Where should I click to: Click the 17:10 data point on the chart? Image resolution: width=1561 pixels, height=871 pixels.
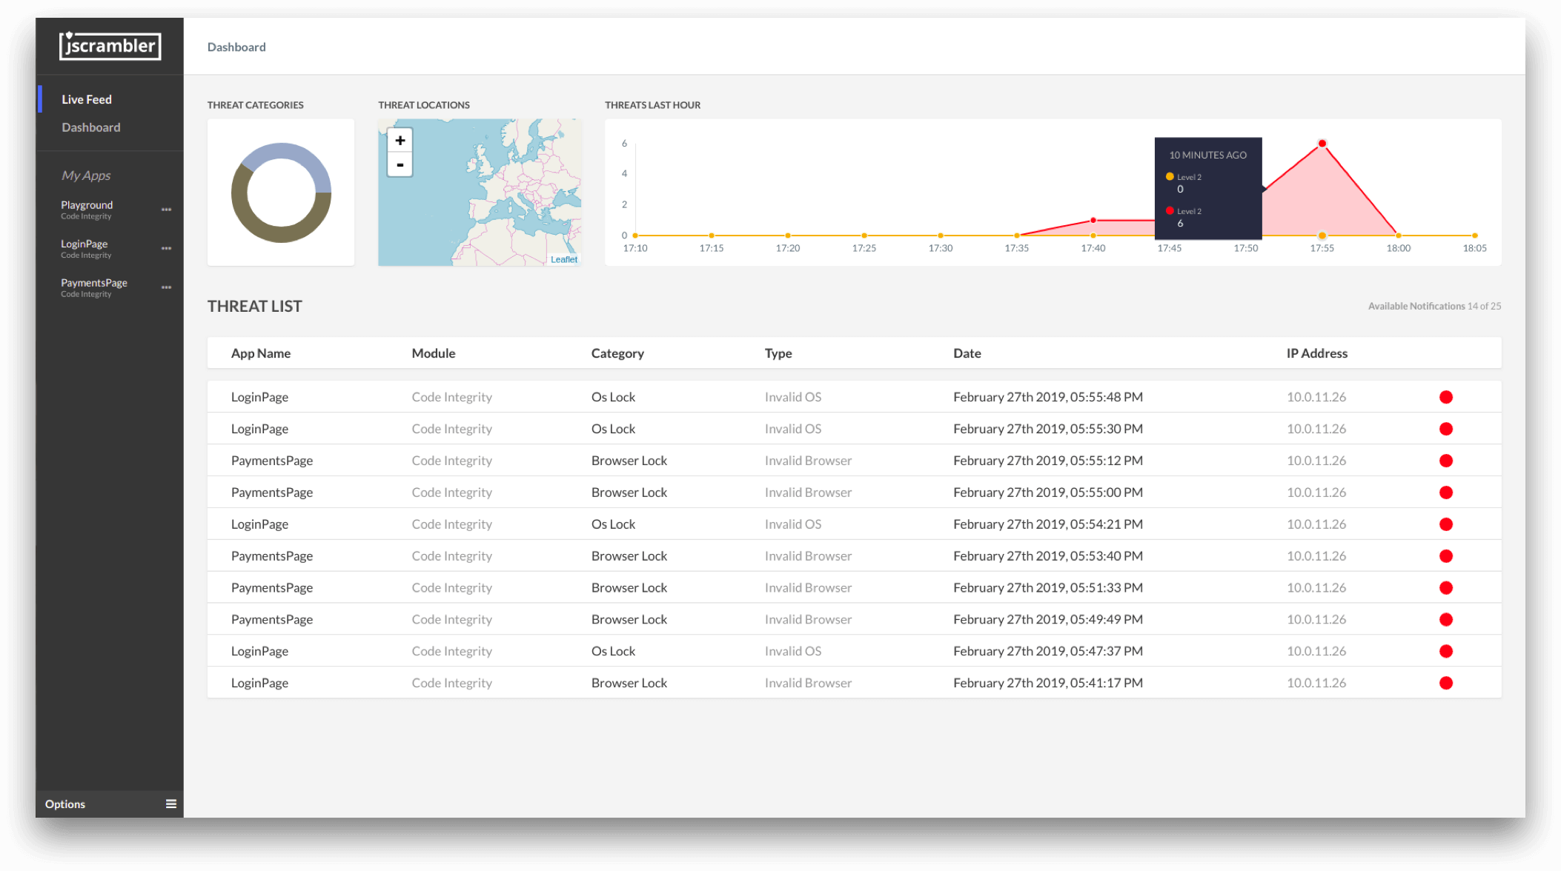[635, 236]
